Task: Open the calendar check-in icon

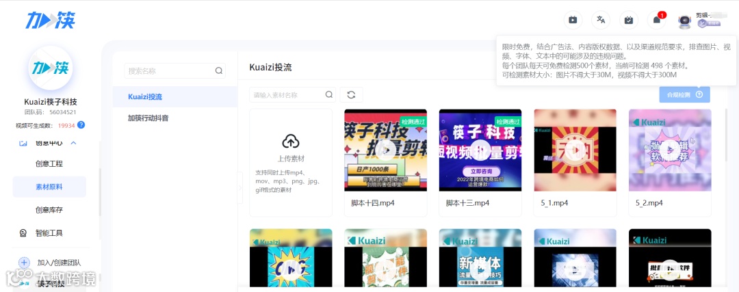Action: 628,20
